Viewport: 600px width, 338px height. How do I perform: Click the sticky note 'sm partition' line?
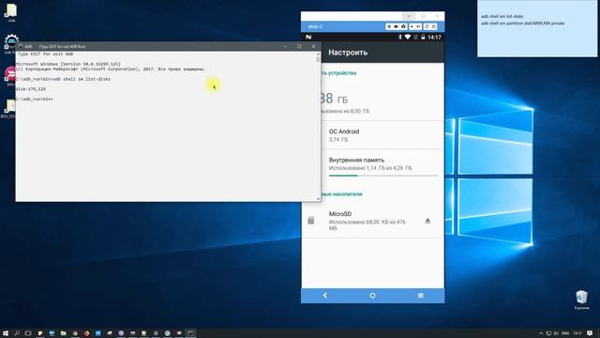tap(523, 23)
